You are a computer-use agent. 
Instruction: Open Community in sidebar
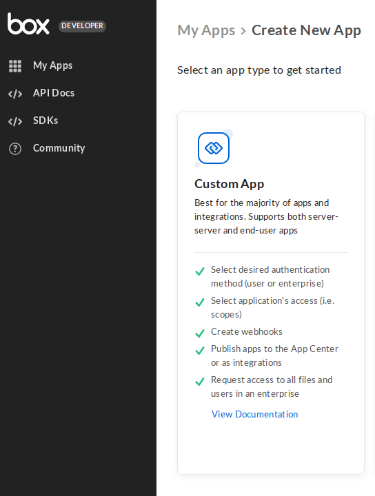pos(59,148)
